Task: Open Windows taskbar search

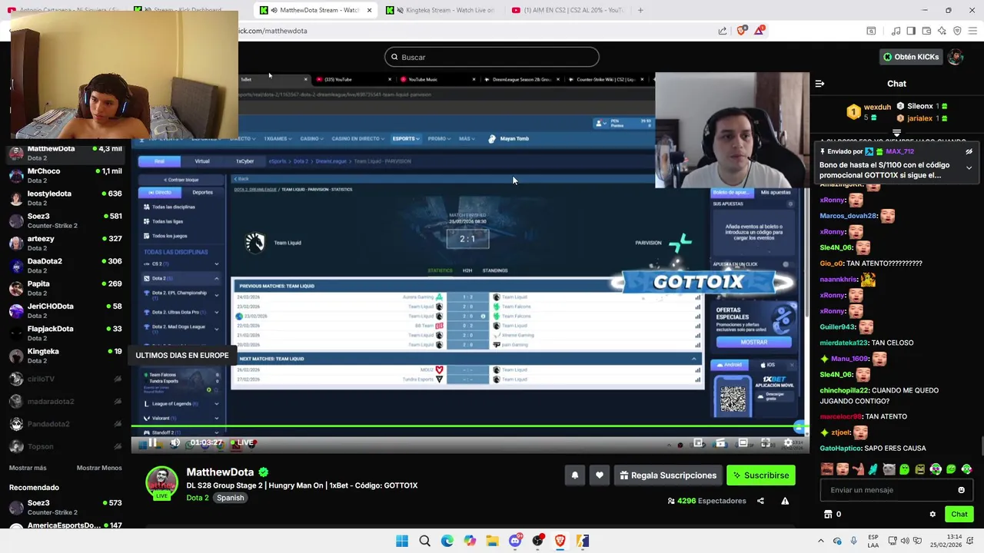Action: tap(424, 541)
